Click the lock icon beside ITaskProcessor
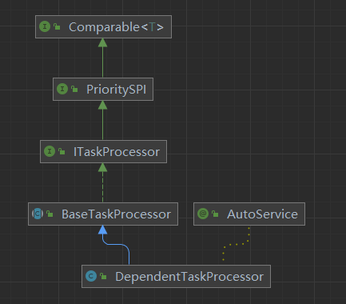The image size is (346, 304). point(62,151)
